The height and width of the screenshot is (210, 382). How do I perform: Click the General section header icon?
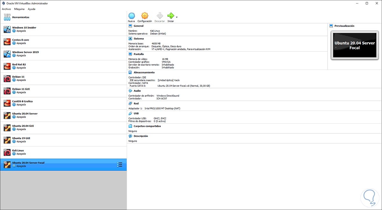(130, 26)
